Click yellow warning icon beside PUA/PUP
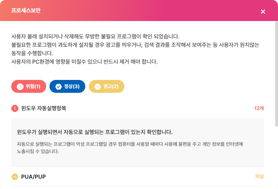278x189 pixels. 15,177
